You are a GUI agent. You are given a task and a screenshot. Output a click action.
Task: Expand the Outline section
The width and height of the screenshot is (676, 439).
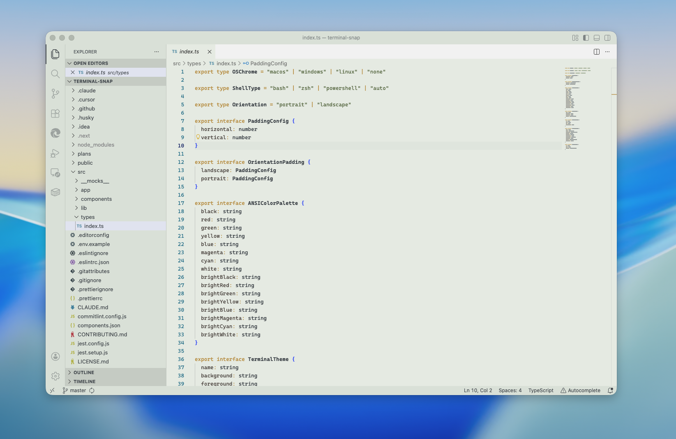[116, 372]
